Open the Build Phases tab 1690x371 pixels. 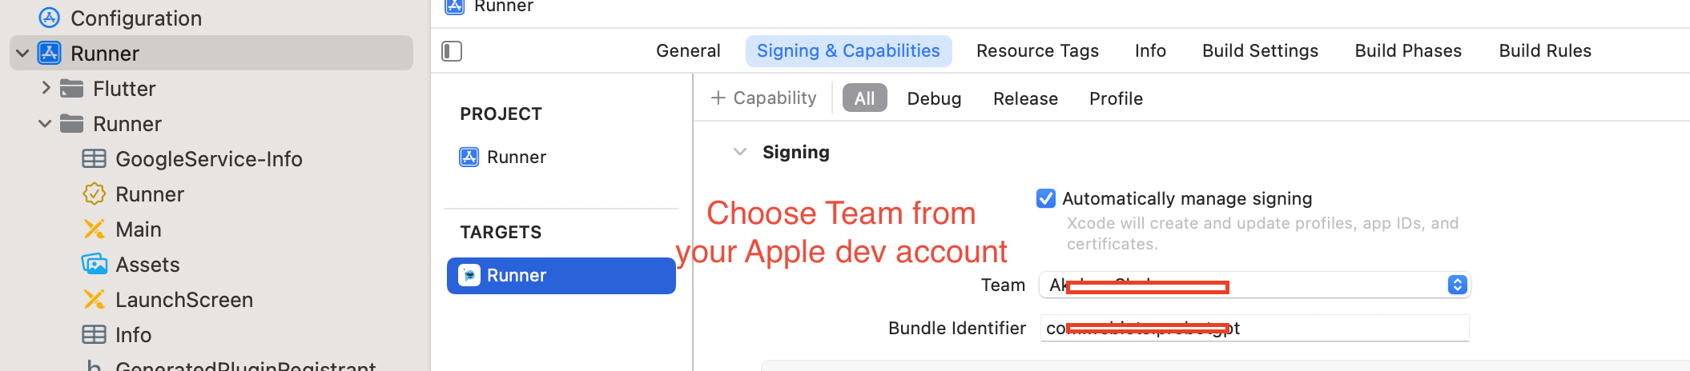(1408, 51)
